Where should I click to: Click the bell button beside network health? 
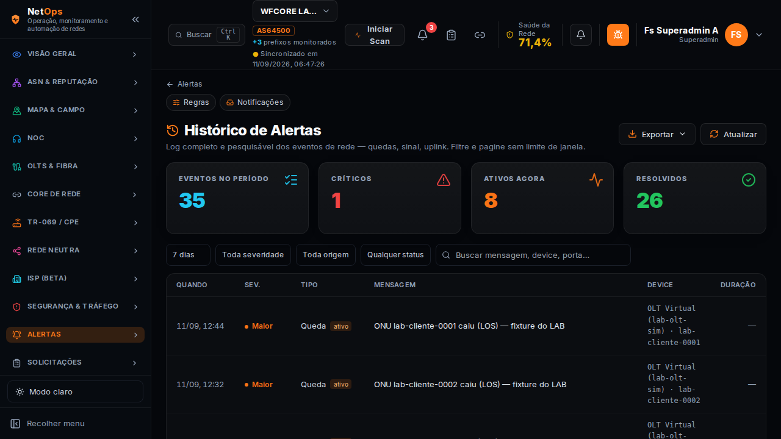point(581,35)
